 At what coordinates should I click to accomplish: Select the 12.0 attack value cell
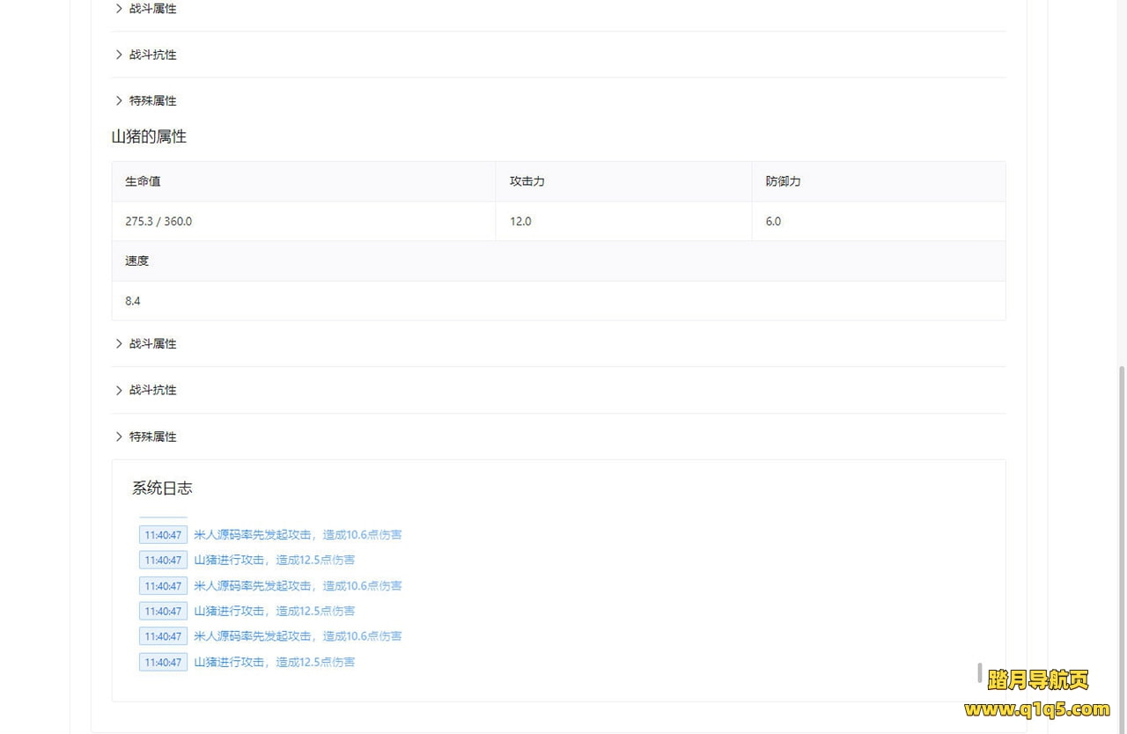(x=520, y=222)
